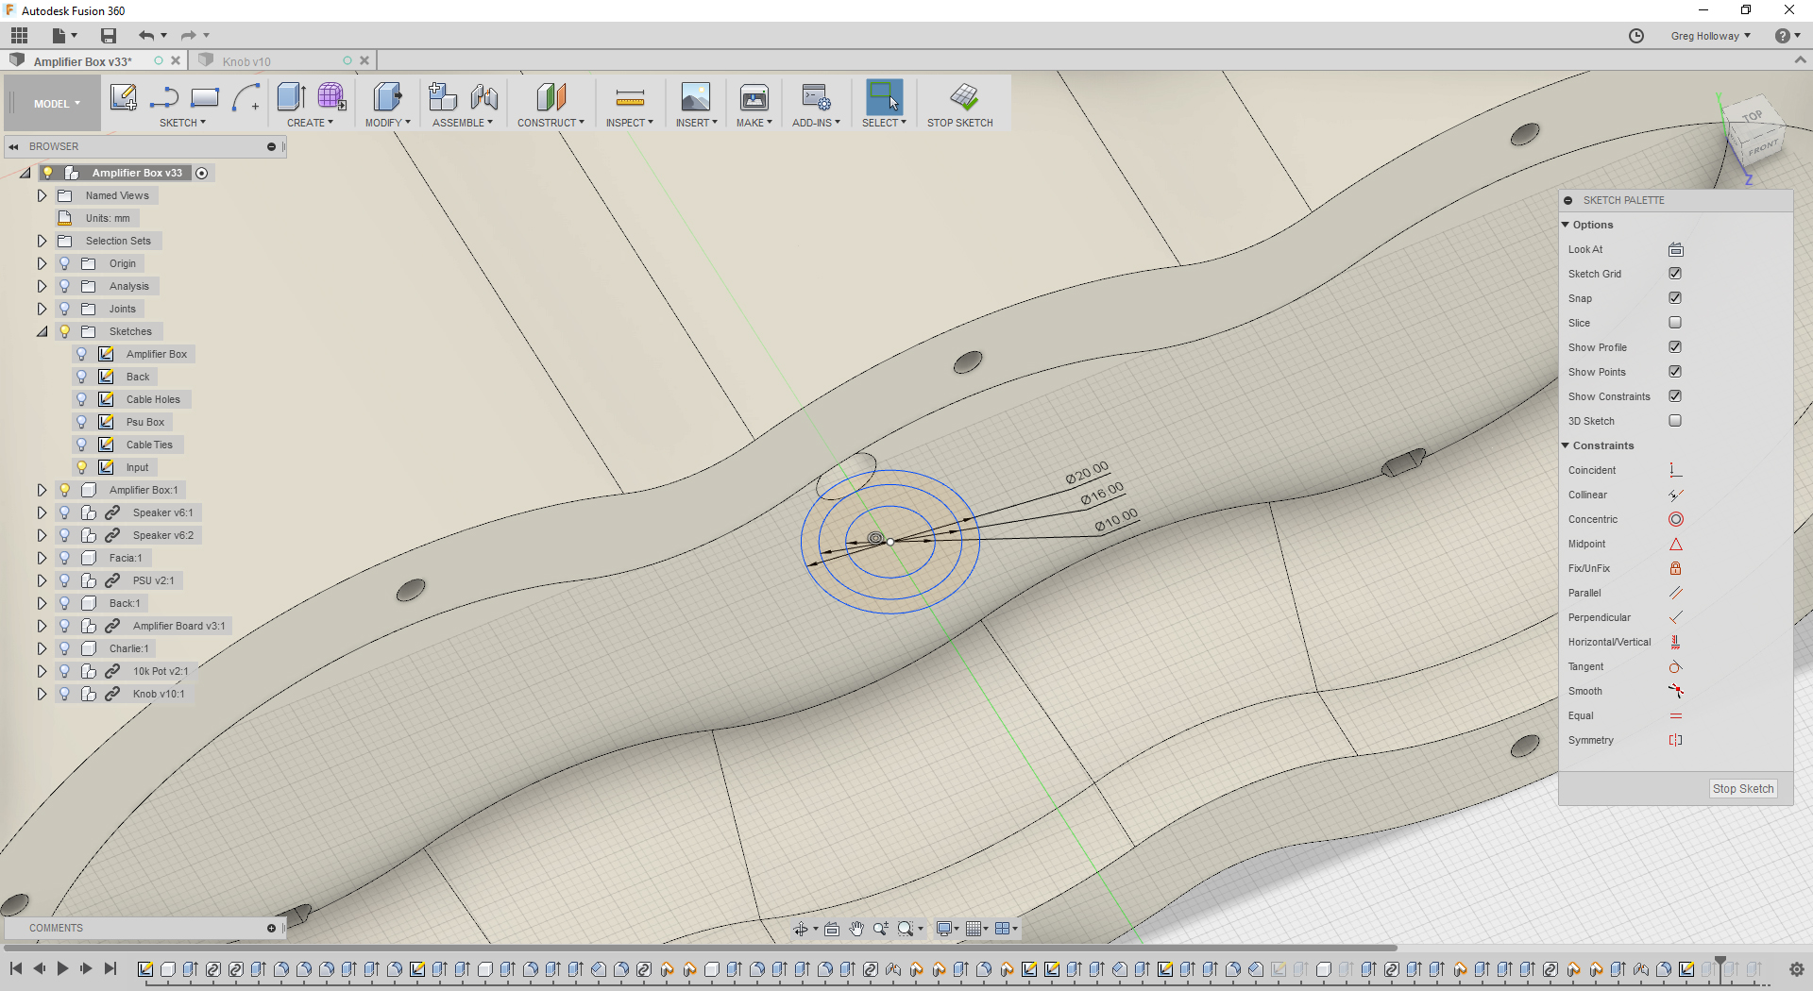Hide the Input sketch using its bulb
Viewport: 1813px width, 991px height.
point(82,467)
